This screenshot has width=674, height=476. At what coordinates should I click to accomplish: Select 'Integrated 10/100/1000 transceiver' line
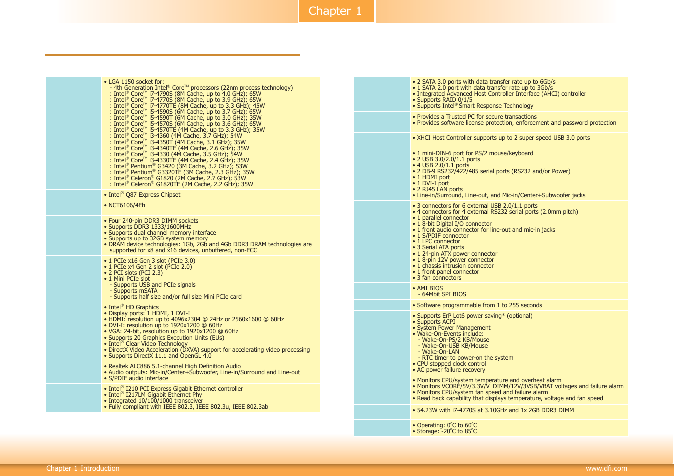pyautogui.click(x=154, y=401)
